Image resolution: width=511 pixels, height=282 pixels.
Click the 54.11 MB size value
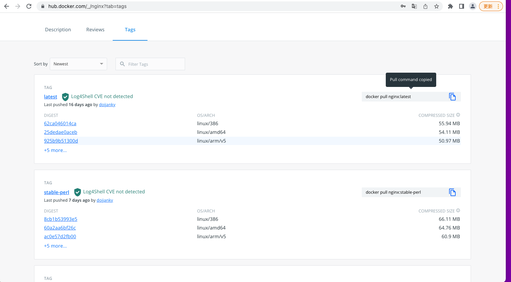[x=449, y=132]
